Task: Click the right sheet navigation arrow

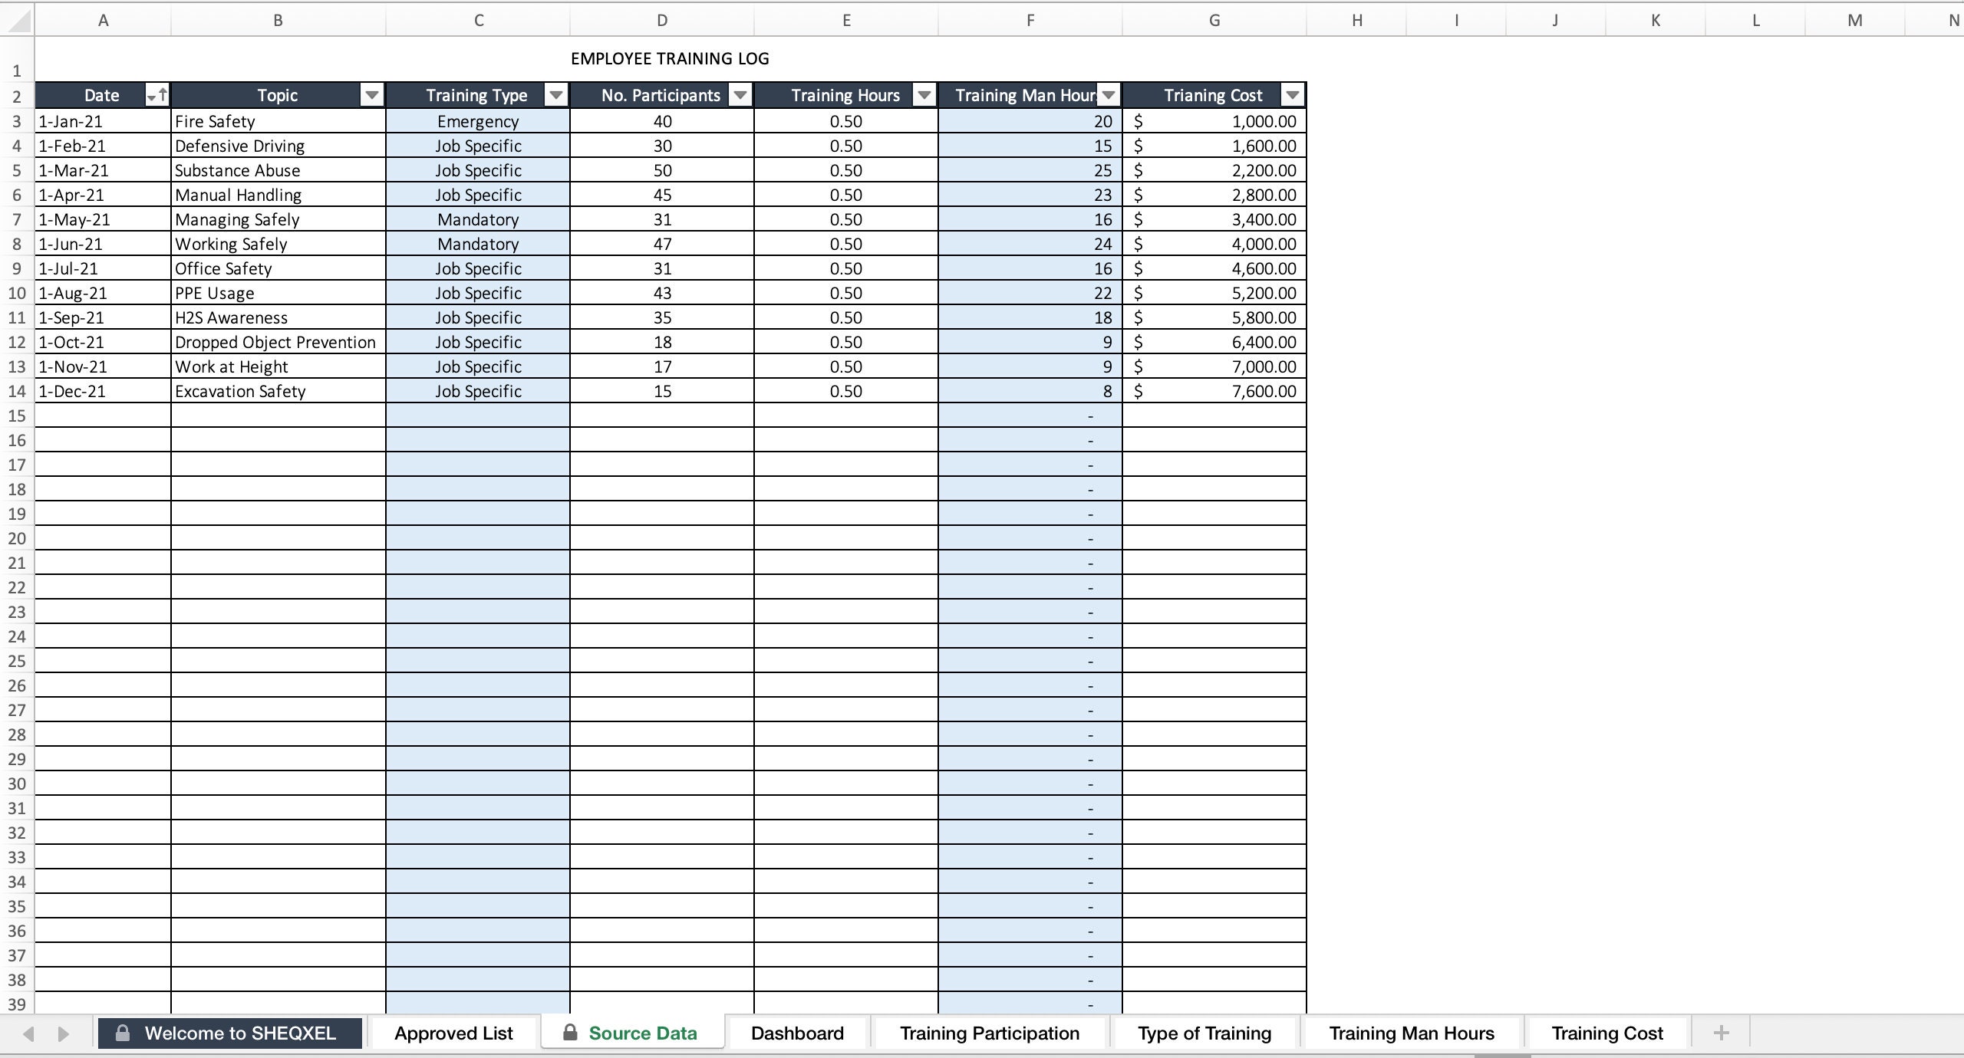Action: tap(64, 1033)
